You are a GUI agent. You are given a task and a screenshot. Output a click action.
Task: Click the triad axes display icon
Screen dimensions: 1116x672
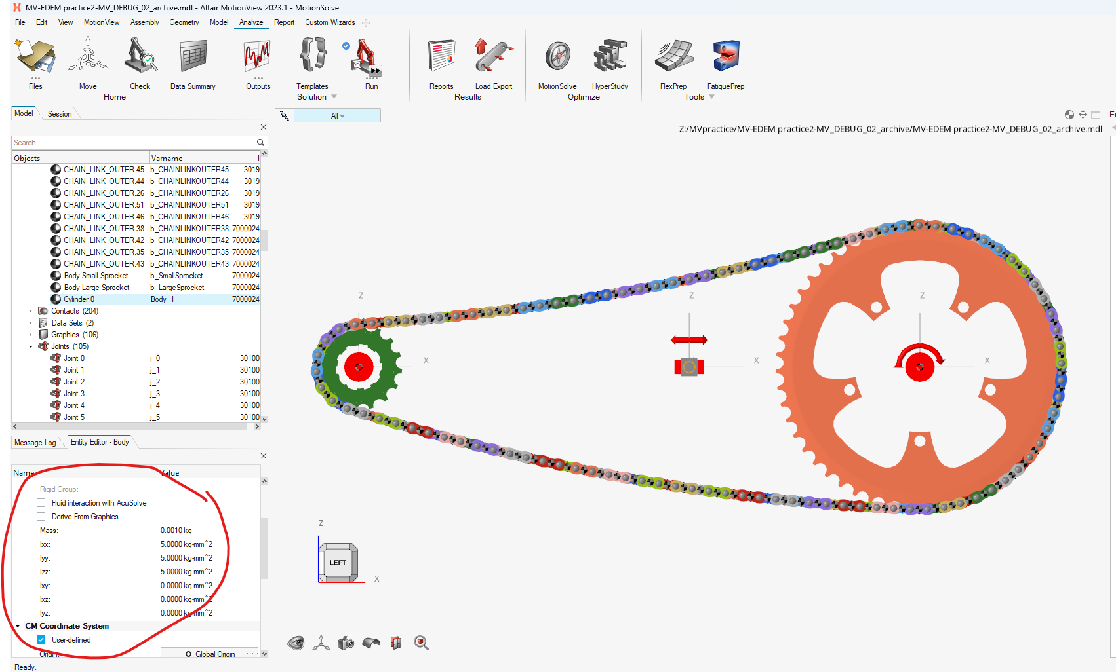(321, 643)
